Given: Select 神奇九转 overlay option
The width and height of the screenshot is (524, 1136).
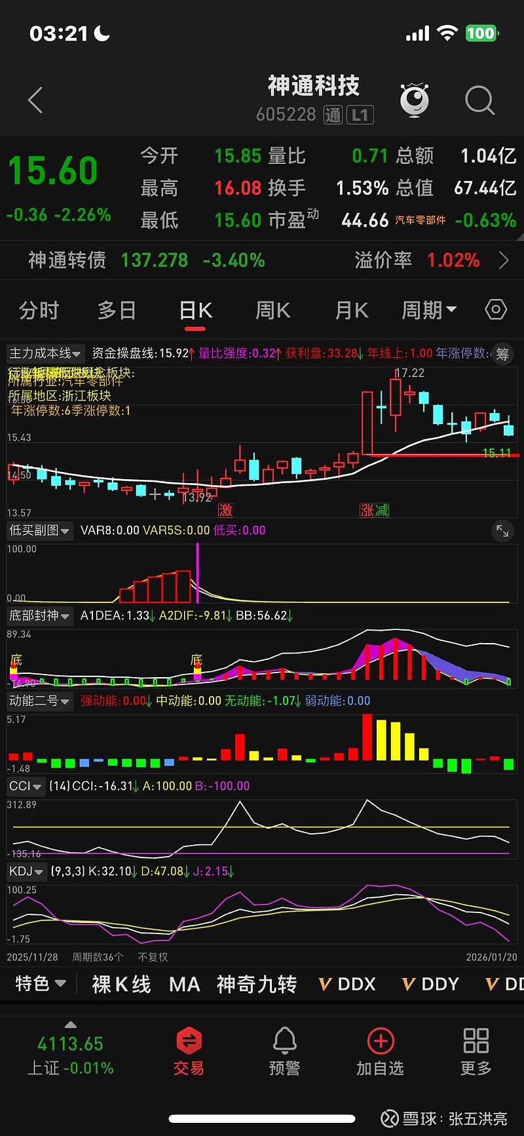Looking at the screenshot, I should point(257,984).
